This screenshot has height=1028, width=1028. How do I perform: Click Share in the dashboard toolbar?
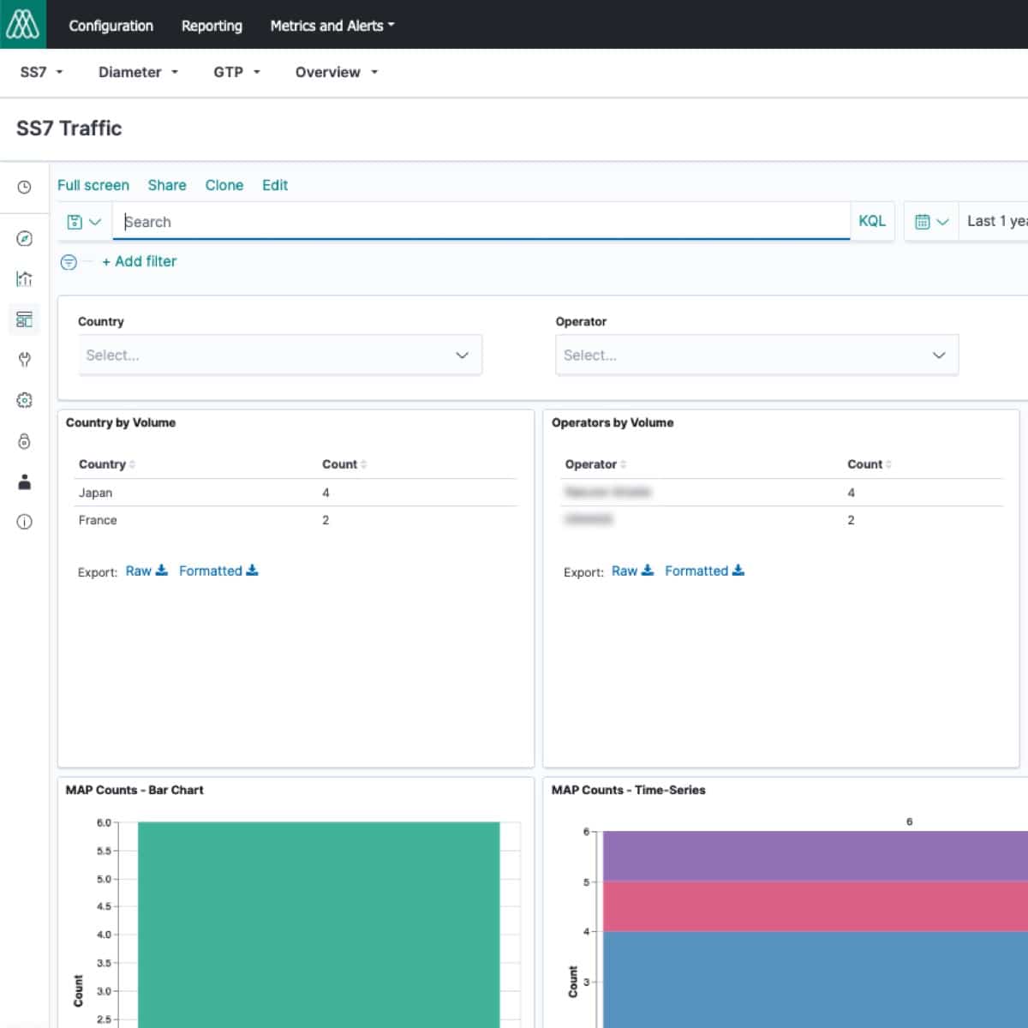[x=167, y=185]
